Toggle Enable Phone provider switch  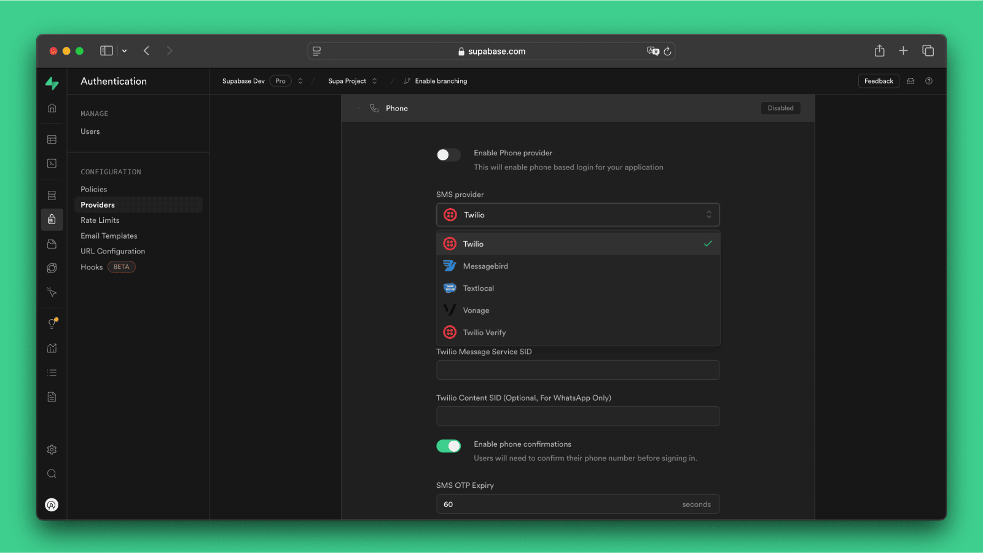click(x=448, y=155)
